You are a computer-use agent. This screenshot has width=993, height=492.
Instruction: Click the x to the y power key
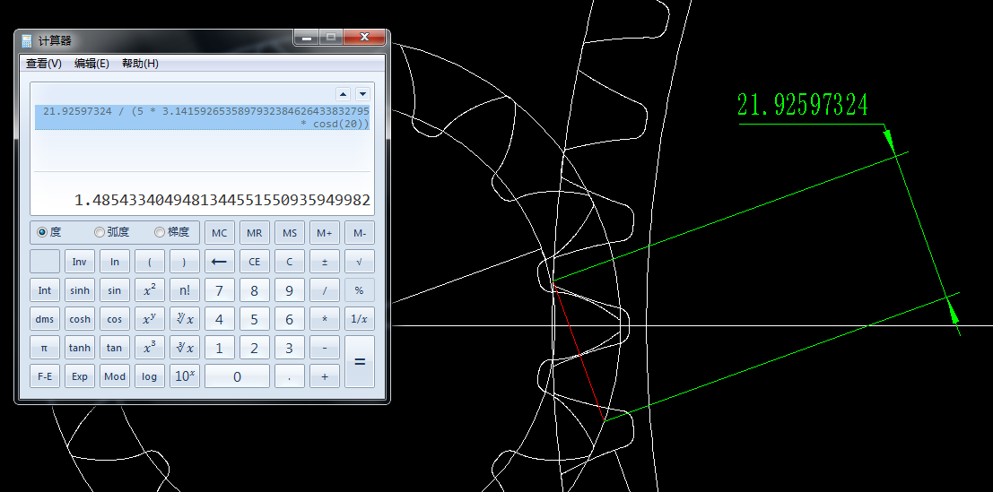[x=150, y=319]
